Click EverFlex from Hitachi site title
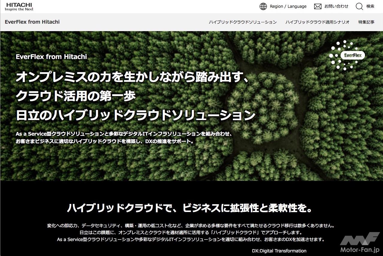This screenshot has height=256, width=383. coord(32,22)
